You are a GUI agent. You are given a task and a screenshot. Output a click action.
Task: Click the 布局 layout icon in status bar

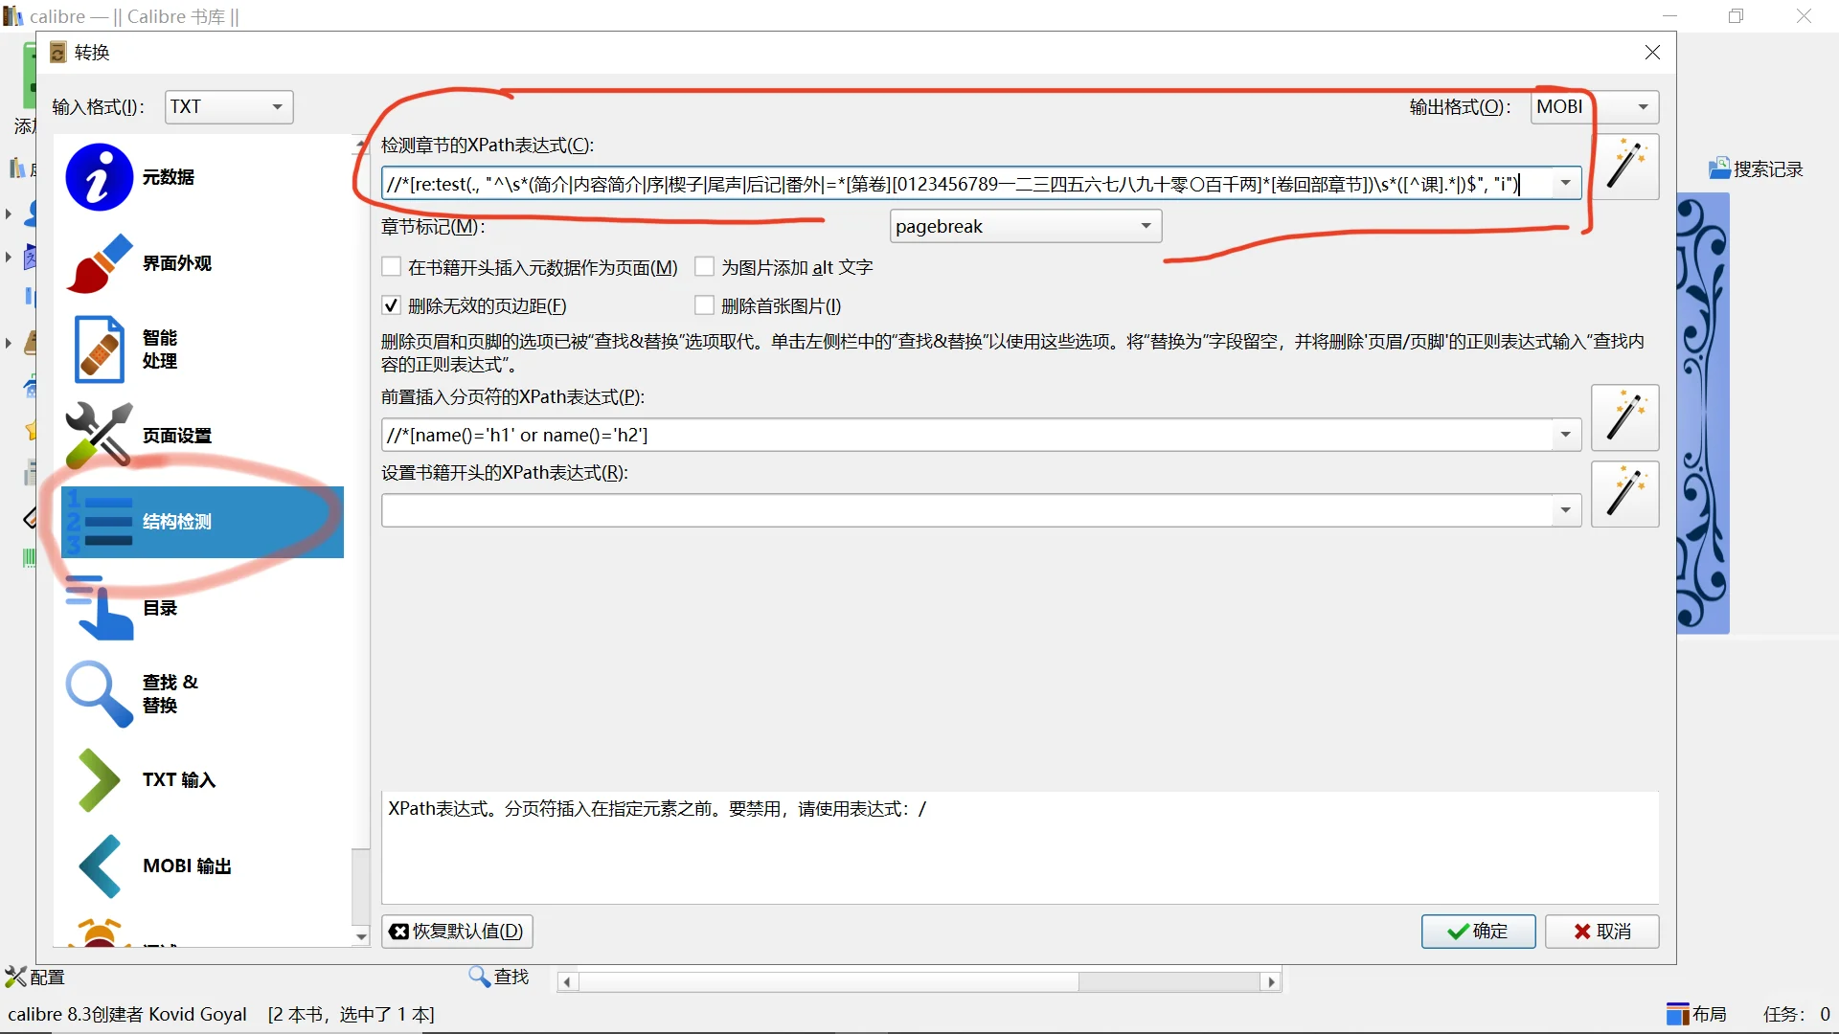coord(1677,1014)
